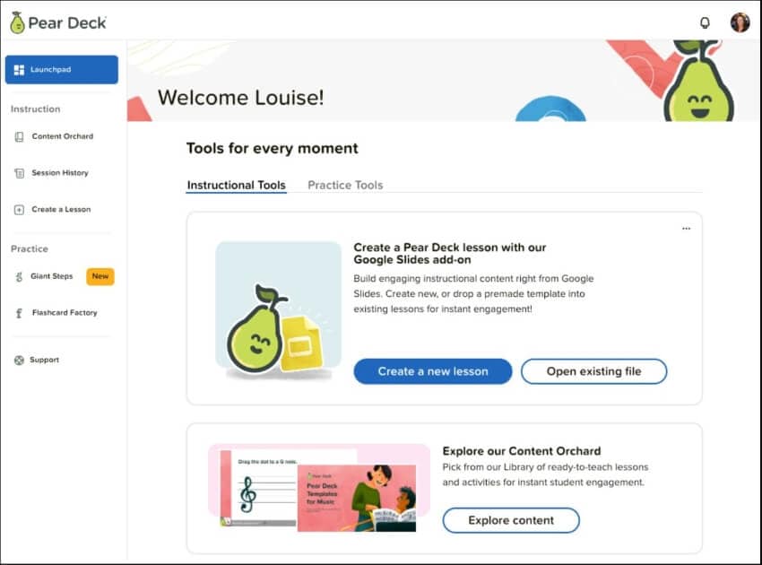The image size is (762, 565).
Task: Click the Giant Steps icon
Action: pyautogui.click(x=19, y=277)
